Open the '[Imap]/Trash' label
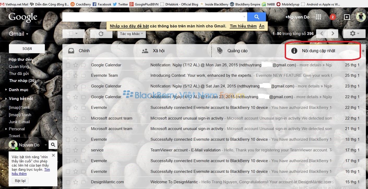 [20, 115]
